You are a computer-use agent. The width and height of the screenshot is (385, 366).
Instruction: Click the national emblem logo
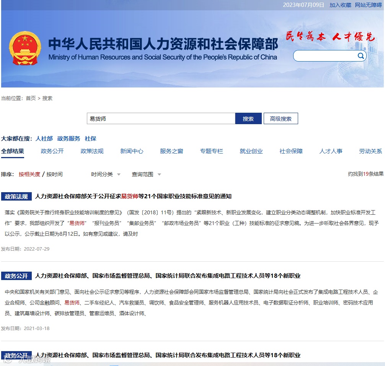click(x=25, y=48)
